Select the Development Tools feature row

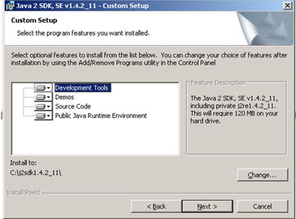83,88
